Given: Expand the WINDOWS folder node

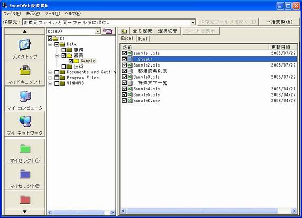Looking at the screenshot, I should 50,83.
